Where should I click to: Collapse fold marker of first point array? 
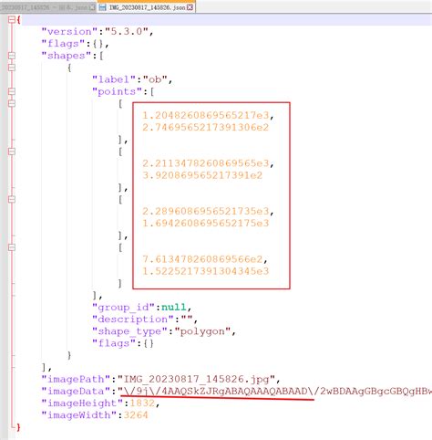click(x=12, y=103)
